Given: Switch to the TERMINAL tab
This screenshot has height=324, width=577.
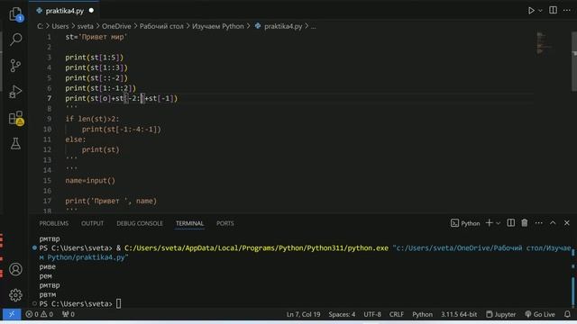Looking at the screenshot, I should point(189,223).
